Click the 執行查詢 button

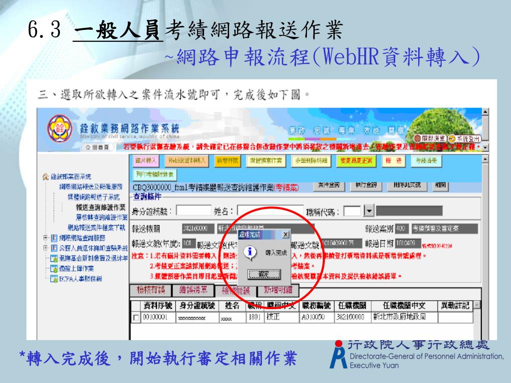tap(366, 186)
